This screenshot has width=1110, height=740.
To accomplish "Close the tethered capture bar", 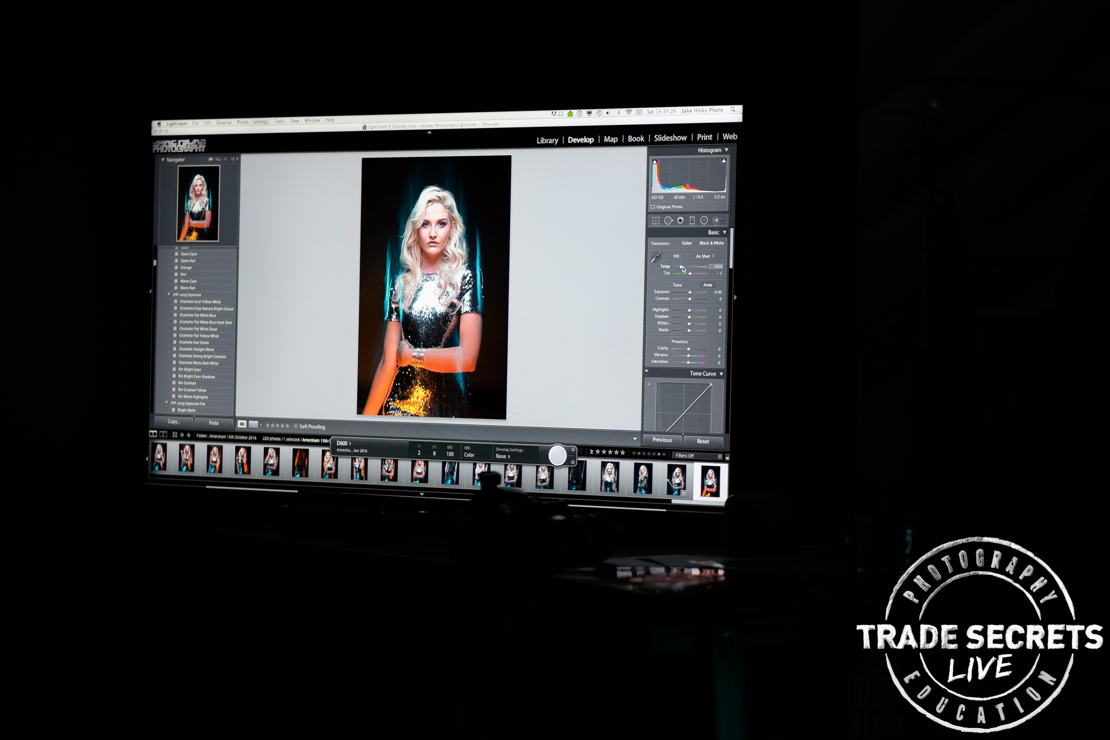I will click(573, 450).
